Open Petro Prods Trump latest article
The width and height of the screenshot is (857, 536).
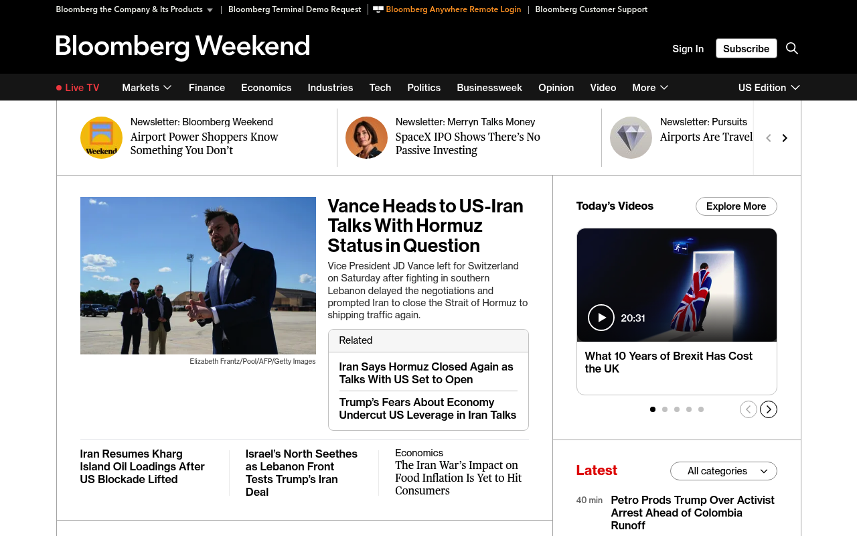click(693, 513)
